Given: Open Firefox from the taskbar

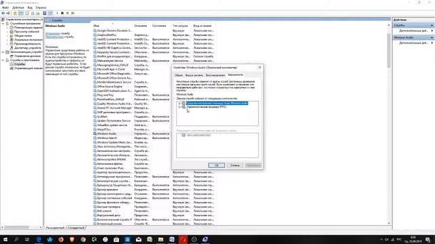Looking at the screenshot, I should point(60,239).
